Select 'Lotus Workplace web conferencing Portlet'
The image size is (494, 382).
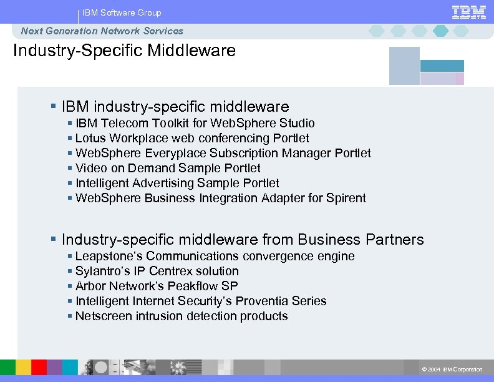pos(192,139)
